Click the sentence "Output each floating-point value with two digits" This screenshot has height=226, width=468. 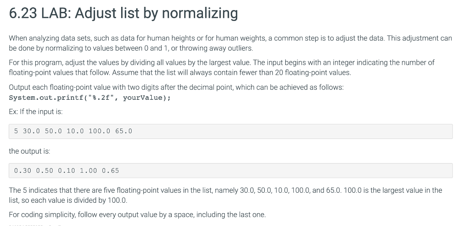coord(176,87)
